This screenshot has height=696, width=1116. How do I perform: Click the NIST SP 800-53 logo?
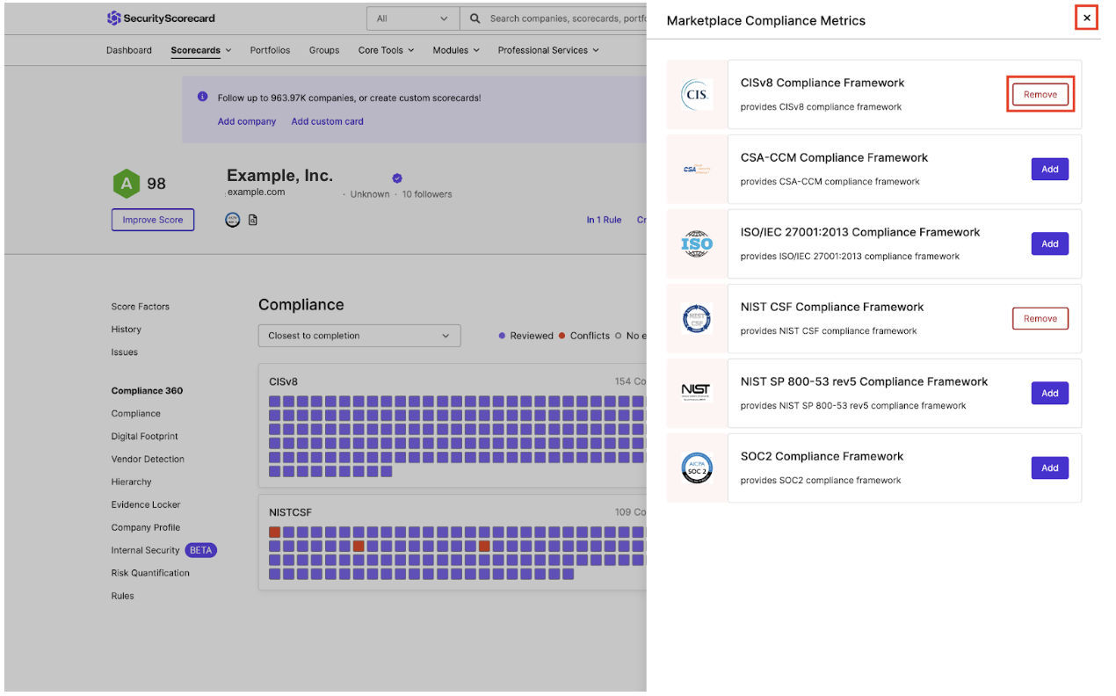697,391
